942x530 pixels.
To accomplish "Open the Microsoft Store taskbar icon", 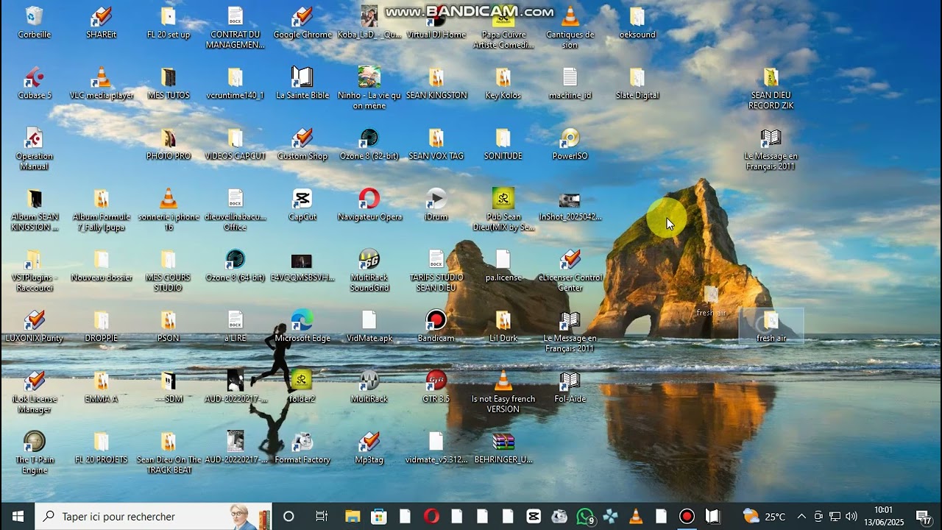I will tap(378, 516).
